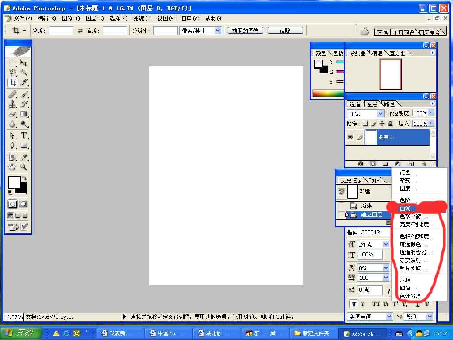Image resolution: width=453 pixels, height=340 pixels.
Task: Switch to the 通道 tab
Action: pos(355,104)
